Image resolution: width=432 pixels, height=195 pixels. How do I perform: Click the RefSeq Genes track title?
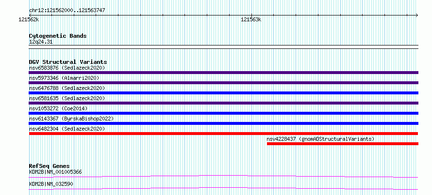[x=50, y=166]
